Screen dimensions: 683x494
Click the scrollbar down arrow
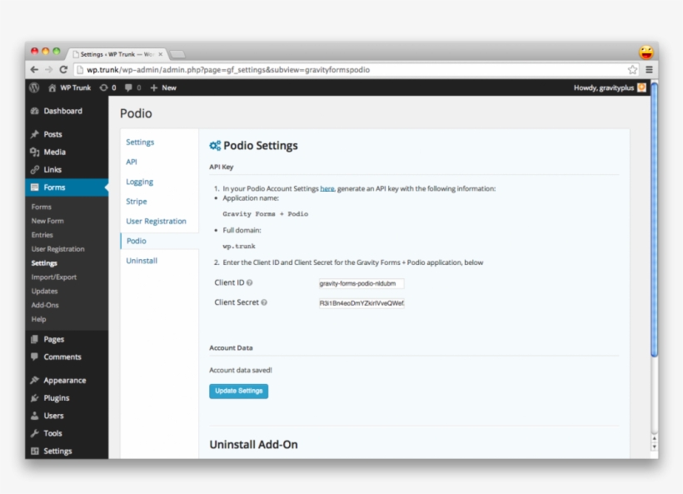pos(654,447)
